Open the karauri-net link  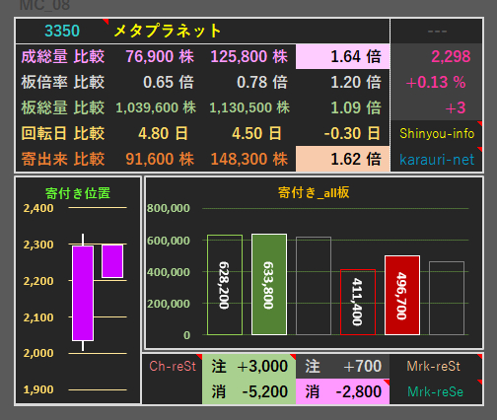coord(437,160)
